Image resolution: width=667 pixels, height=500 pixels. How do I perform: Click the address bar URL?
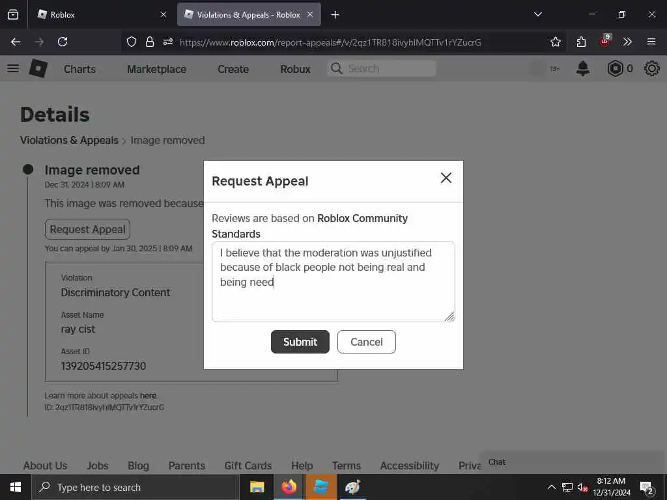pyautogui.click(x=330, y=42)
